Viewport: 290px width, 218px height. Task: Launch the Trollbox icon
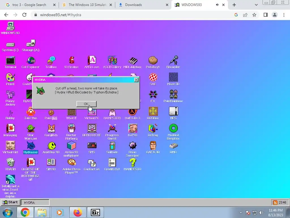51,63
